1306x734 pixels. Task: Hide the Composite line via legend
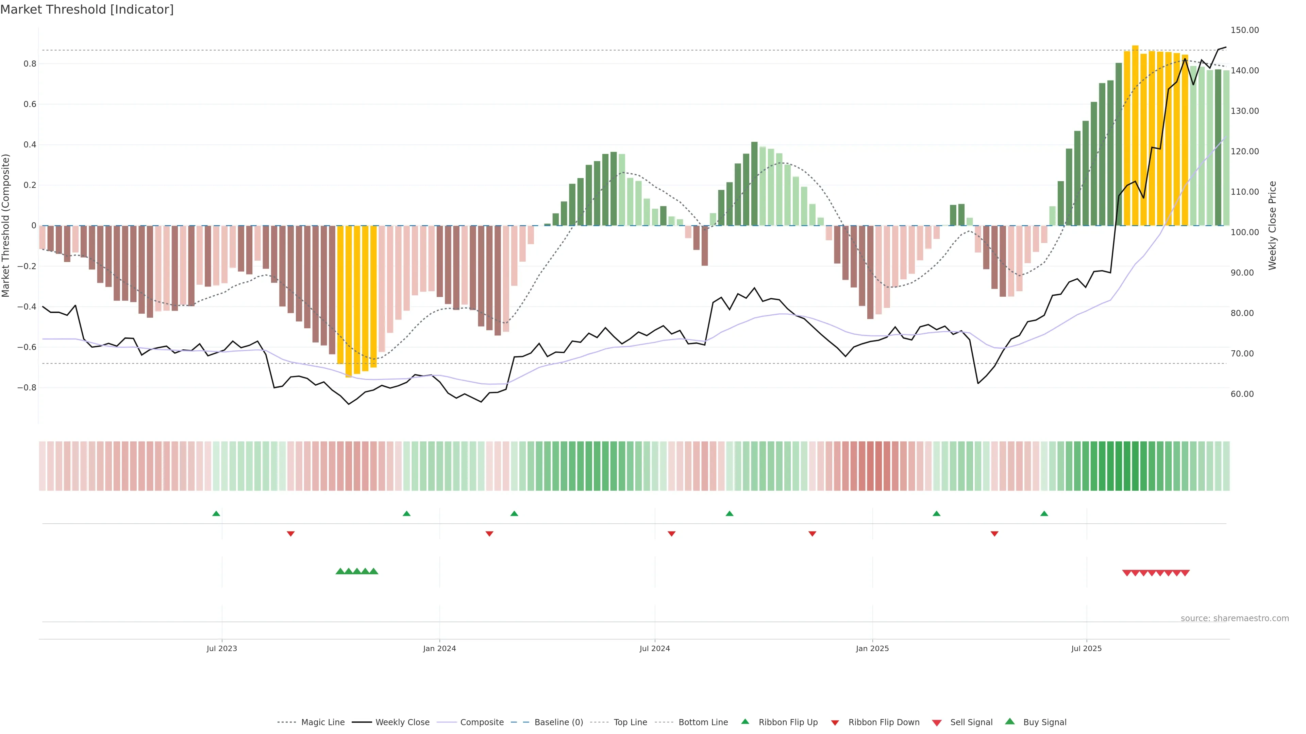tap(482, 722)
